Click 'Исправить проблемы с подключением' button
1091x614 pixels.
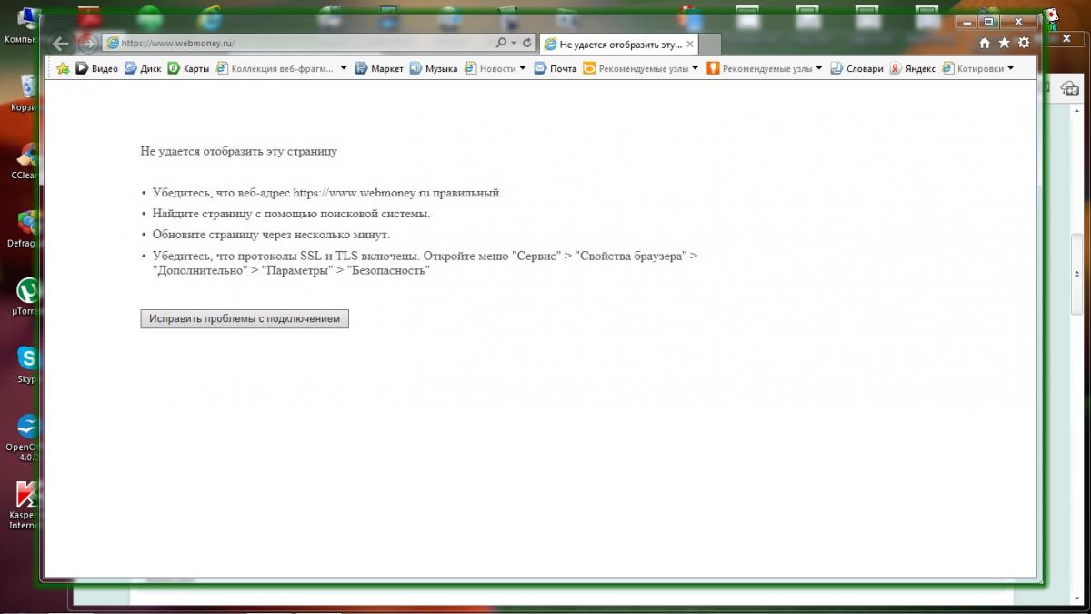click(x=245, y=319)
